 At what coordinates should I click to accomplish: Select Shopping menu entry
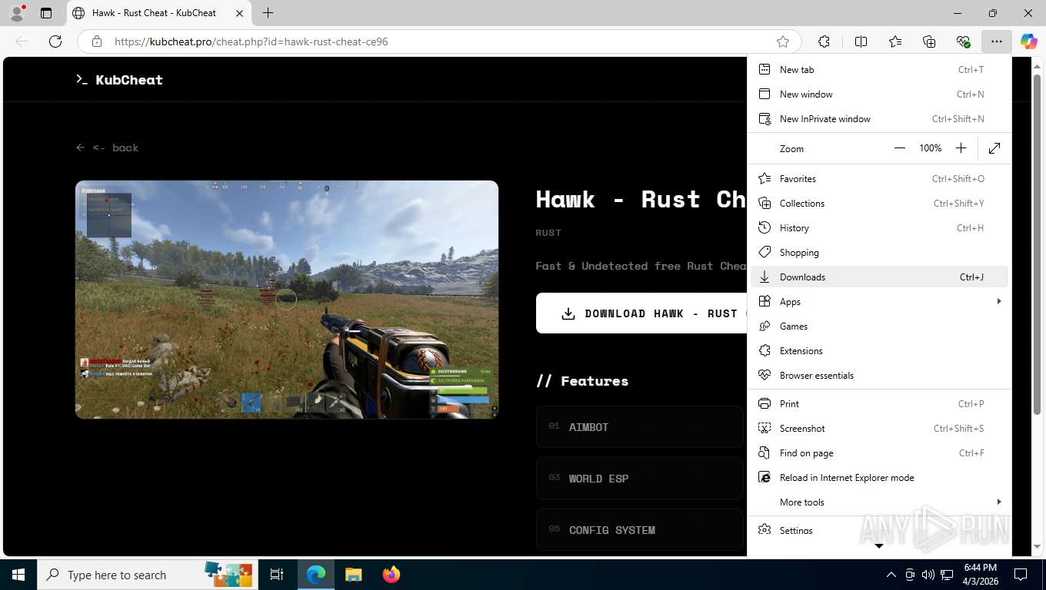tap(879, 252)
